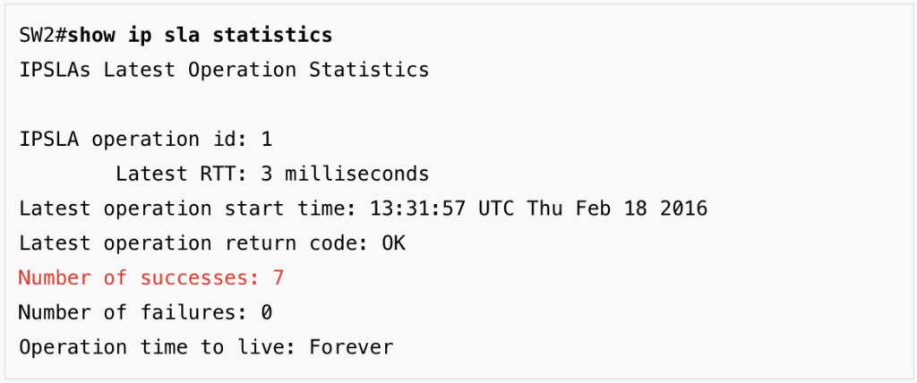
Task: Click the word "milliseconds"
Action: click(357, 174)
